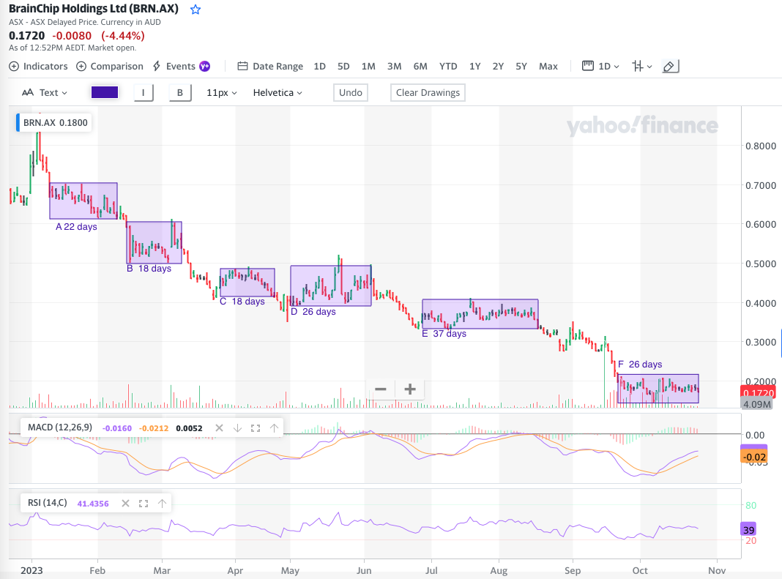
Task: Move the MACD panel down
Action: pyautogui.click(x=237, y=428)
